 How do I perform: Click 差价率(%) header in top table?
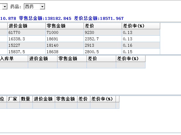tap(141, 26)
